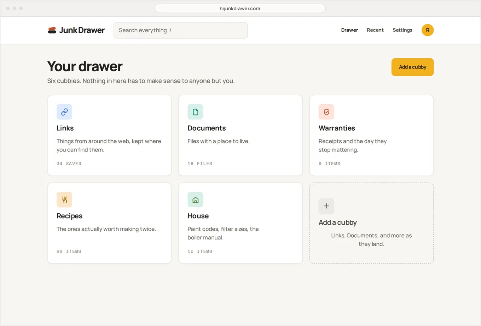The image size is (481, 326).
Task: Click "Paint codes, filter sizes, the boiler manual."
Action: tap(223, 233)
